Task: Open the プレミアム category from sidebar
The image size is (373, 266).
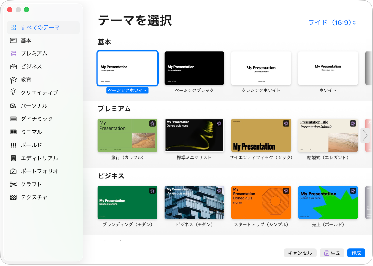Action: tap(13, 53)
